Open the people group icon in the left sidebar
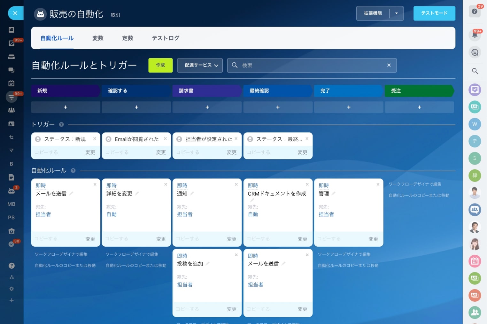The width and height of the screenshot is (487, 324). [x=12, y=110]
